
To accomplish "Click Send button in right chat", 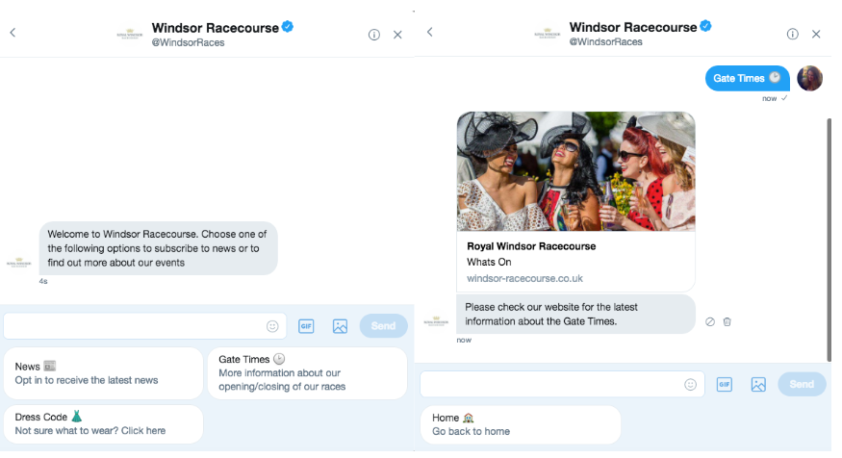I will click(802, 385).
